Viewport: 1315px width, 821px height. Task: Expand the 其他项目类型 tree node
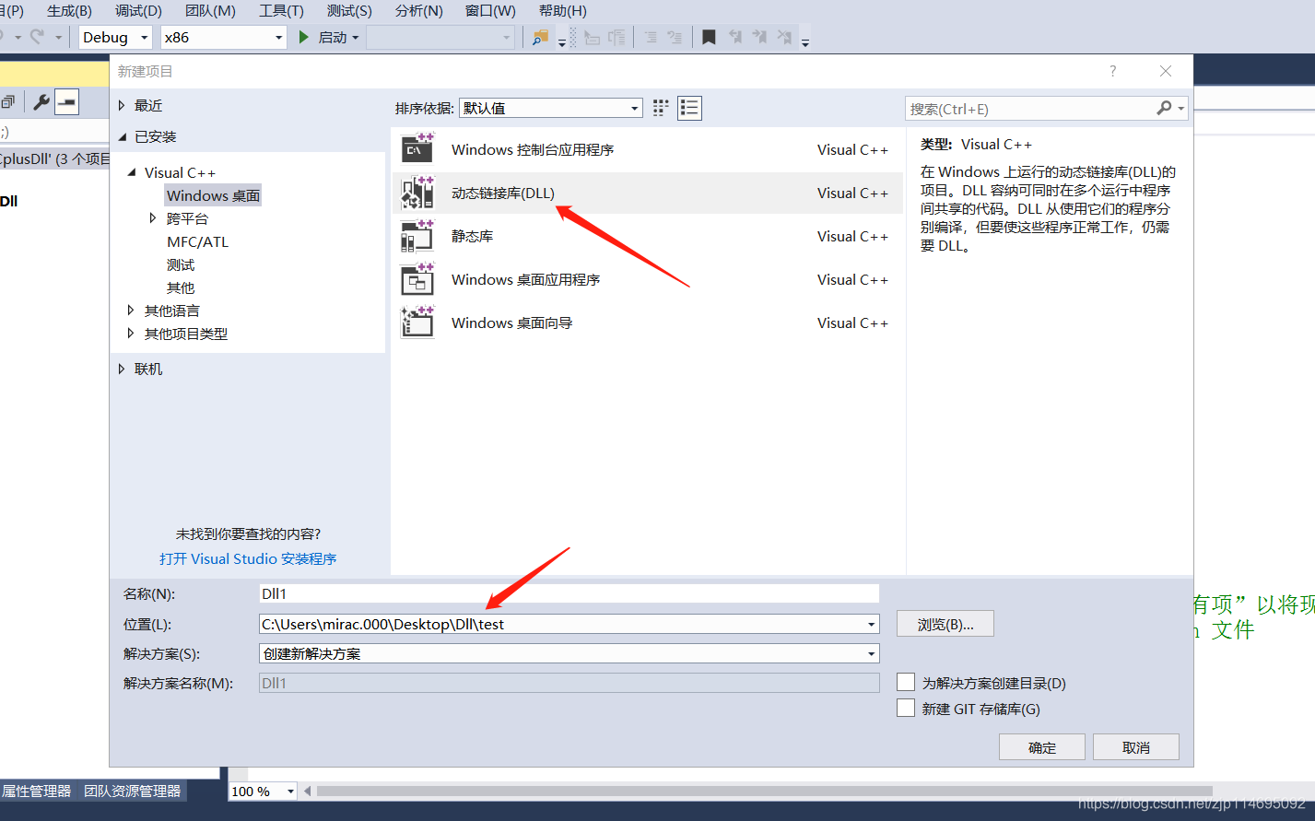point(131,334)
